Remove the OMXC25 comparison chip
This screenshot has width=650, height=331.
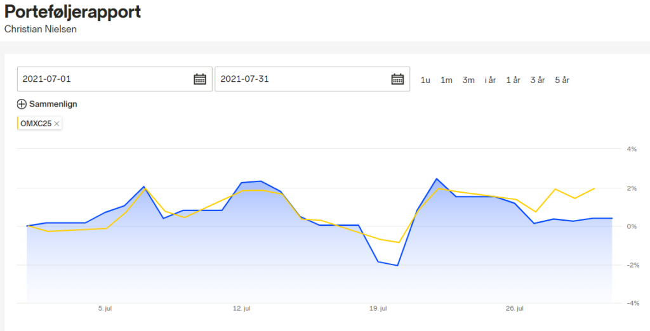(x=56, y=124)
